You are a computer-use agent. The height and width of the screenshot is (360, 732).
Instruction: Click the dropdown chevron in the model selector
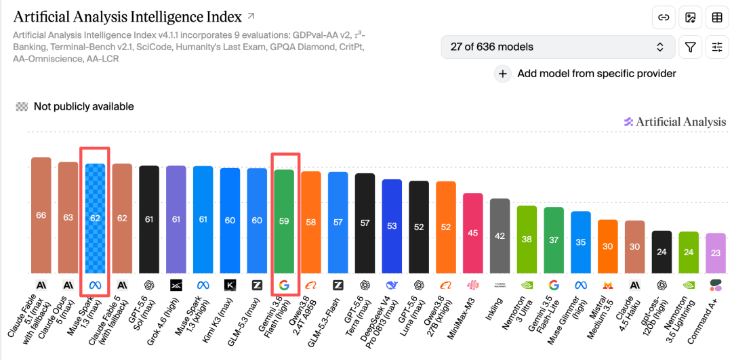click(x=659, y=47)
